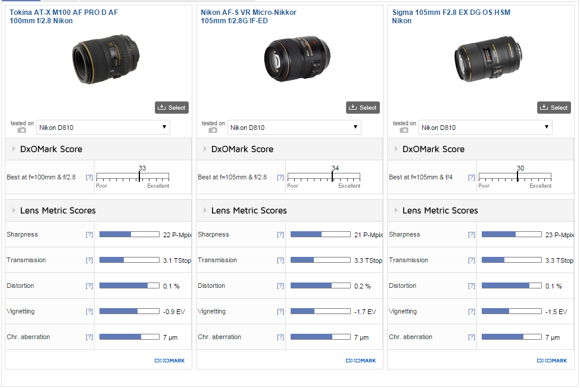Screen dimensions: 580x388
Task: Click the Tokina vignetting value '-0.9 EV'
Action: [x=174, y=312]
